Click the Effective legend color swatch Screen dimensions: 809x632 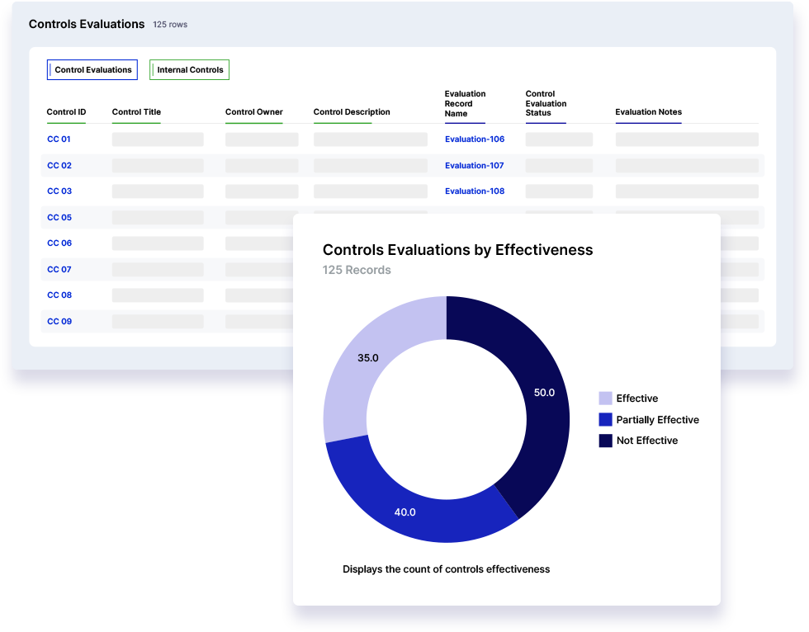(605, 399)
